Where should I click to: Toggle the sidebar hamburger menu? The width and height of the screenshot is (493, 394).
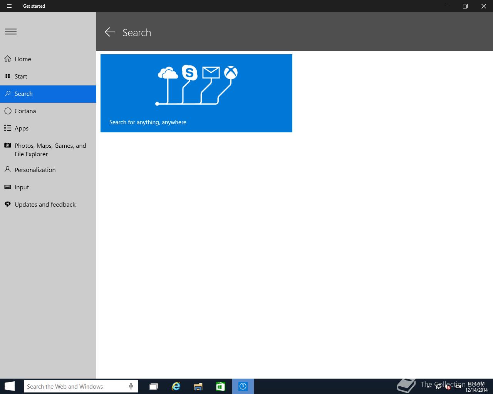pos(11,32)
